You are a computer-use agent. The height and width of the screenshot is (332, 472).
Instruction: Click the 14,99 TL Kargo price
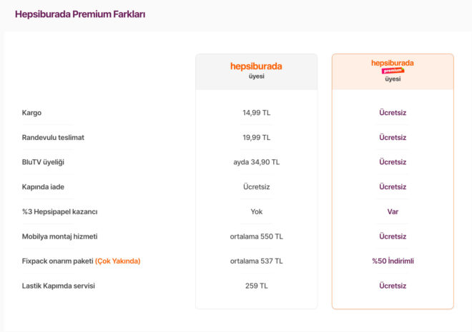pyautogui.click(x=256, y=113)
